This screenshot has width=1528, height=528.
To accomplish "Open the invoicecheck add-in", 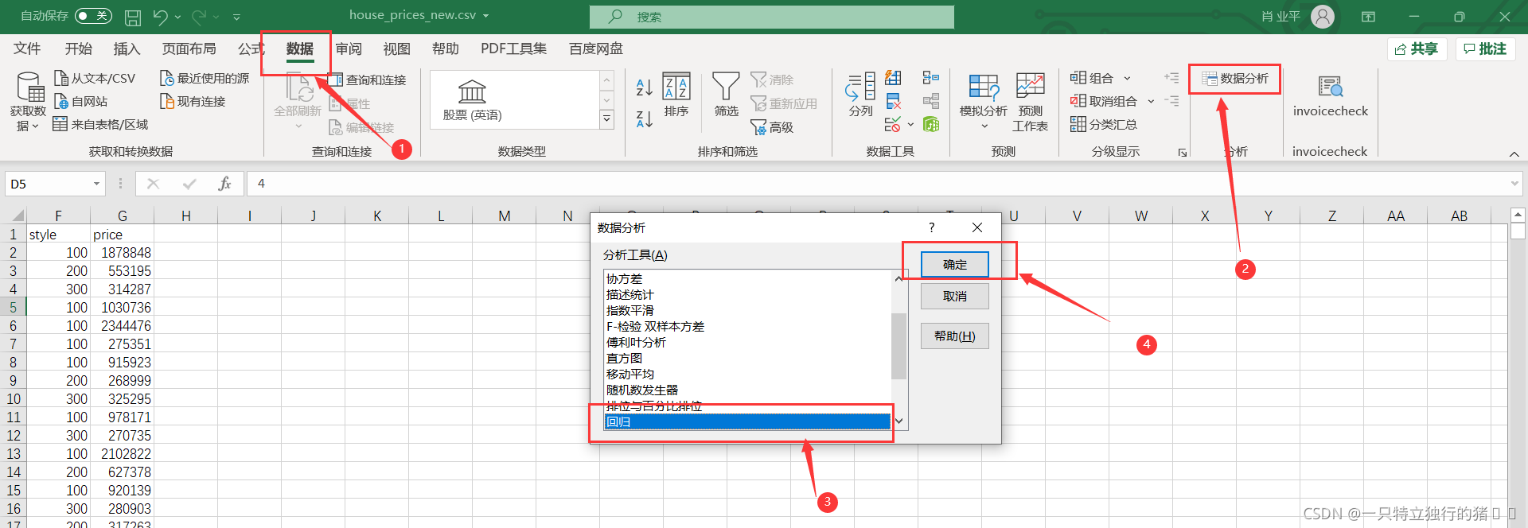I will point(1330,97).
